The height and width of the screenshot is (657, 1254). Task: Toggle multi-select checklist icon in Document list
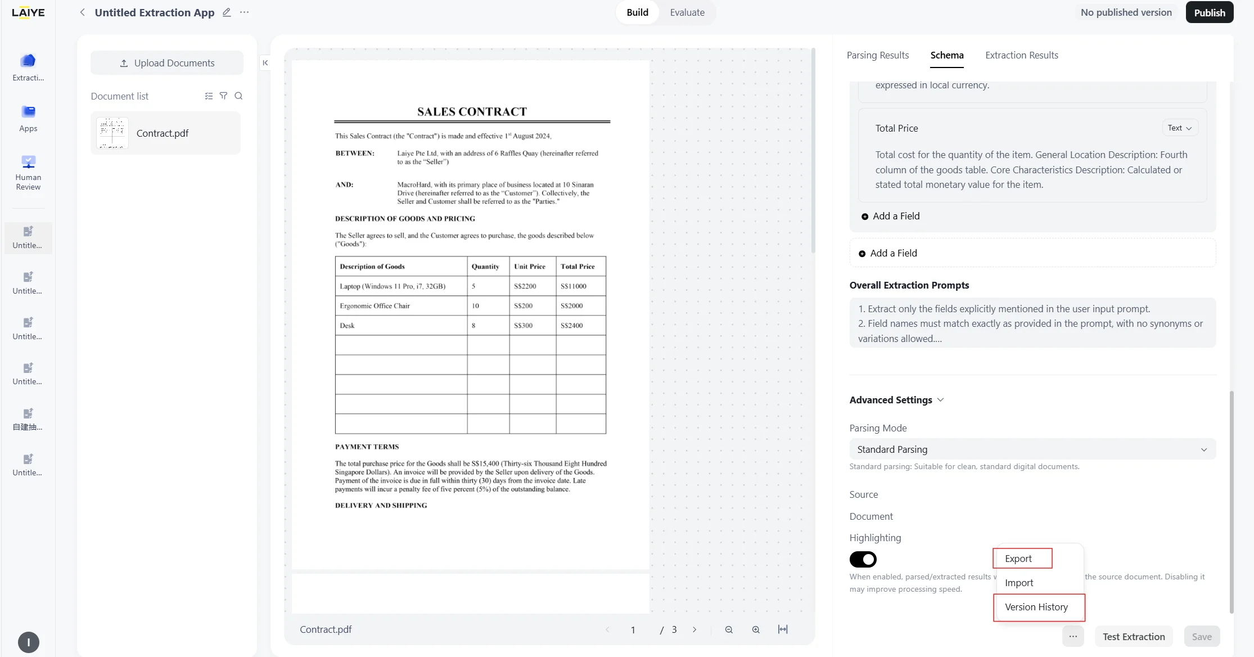(209, 96)
